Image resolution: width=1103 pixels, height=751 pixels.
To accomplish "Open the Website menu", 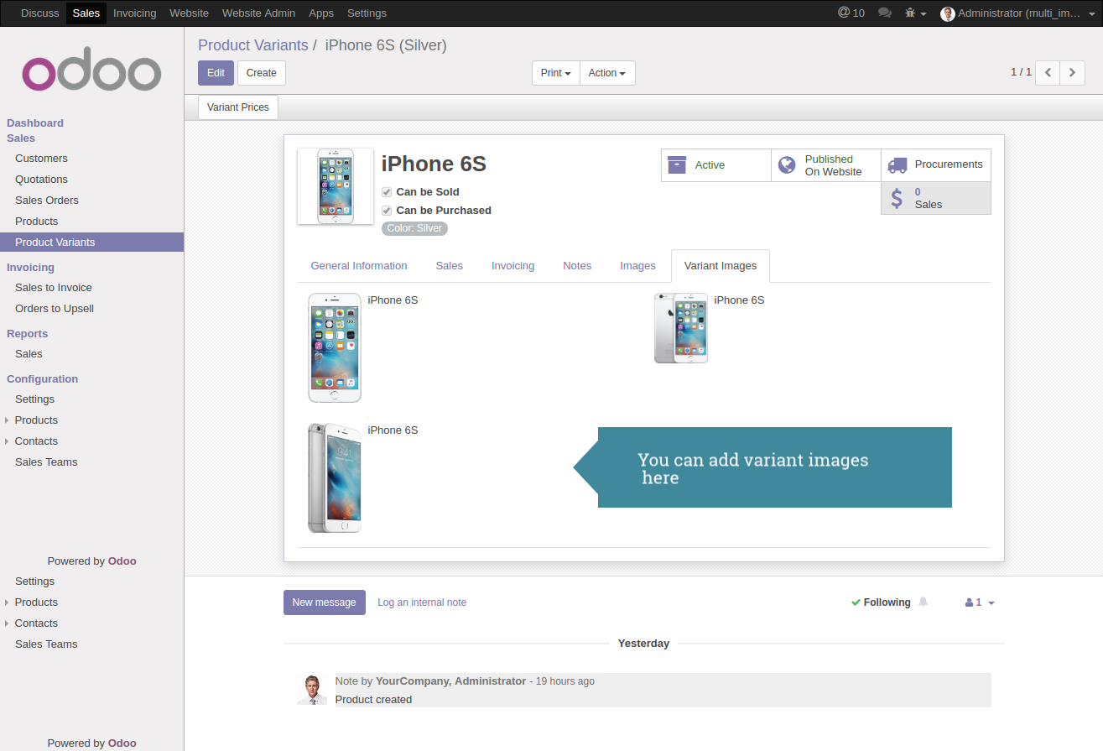I will point(189,13).
